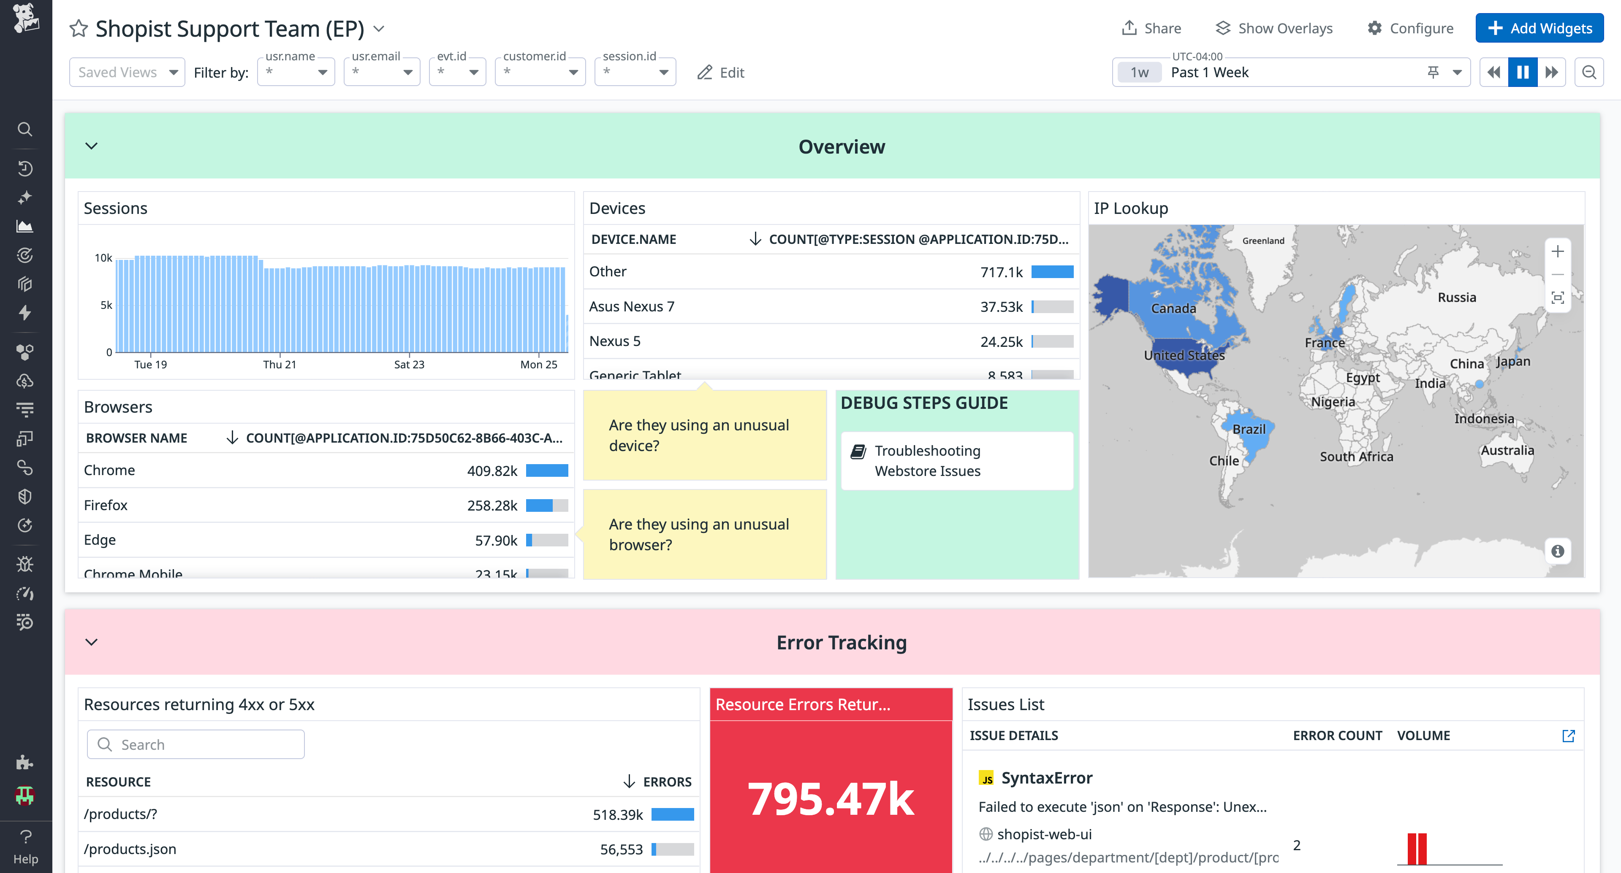Click the Search field in Resources returning 4xx or 5xx
This screenshot has width=1621, height=873.
(195, 744)
